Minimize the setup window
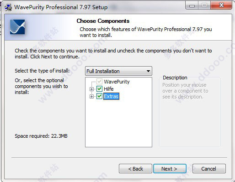The image size is (235, 182). pos(192,5)
